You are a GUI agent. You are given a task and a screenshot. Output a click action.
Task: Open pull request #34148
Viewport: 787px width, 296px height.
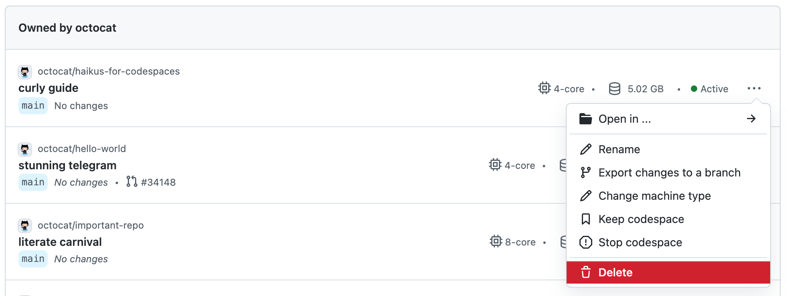coord(159,182)
